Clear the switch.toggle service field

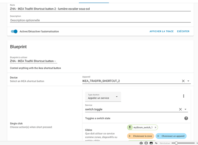pos(180,109)
